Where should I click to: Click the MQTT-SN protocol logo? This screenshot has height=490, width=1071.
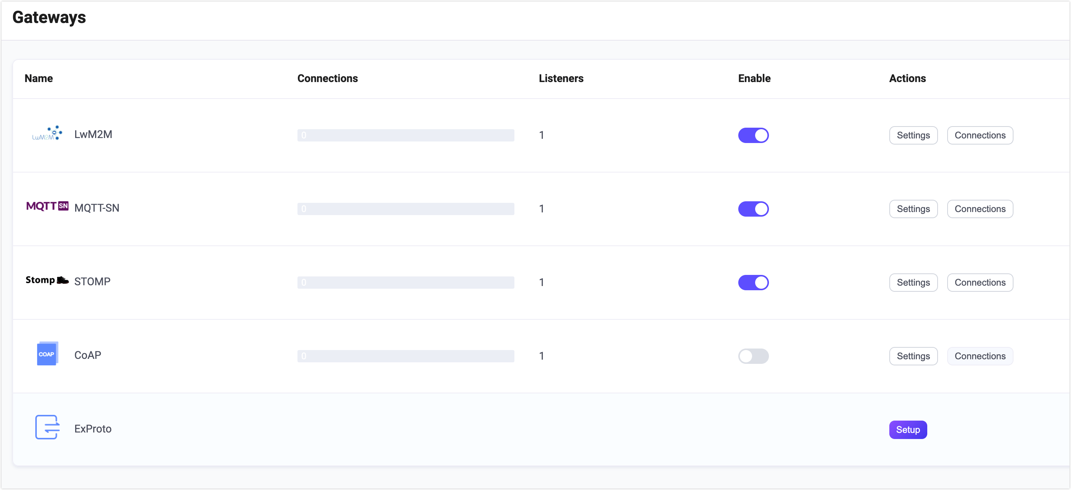(x=47, y=206)
